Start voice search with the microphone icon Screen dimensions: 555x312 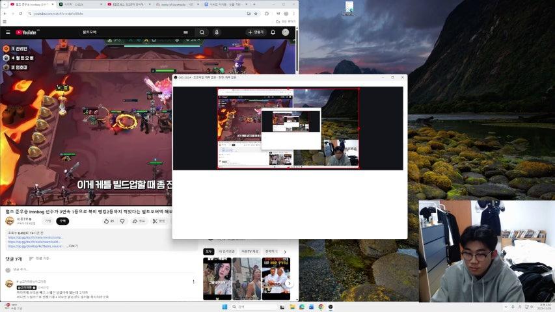[x=217, y=32]
